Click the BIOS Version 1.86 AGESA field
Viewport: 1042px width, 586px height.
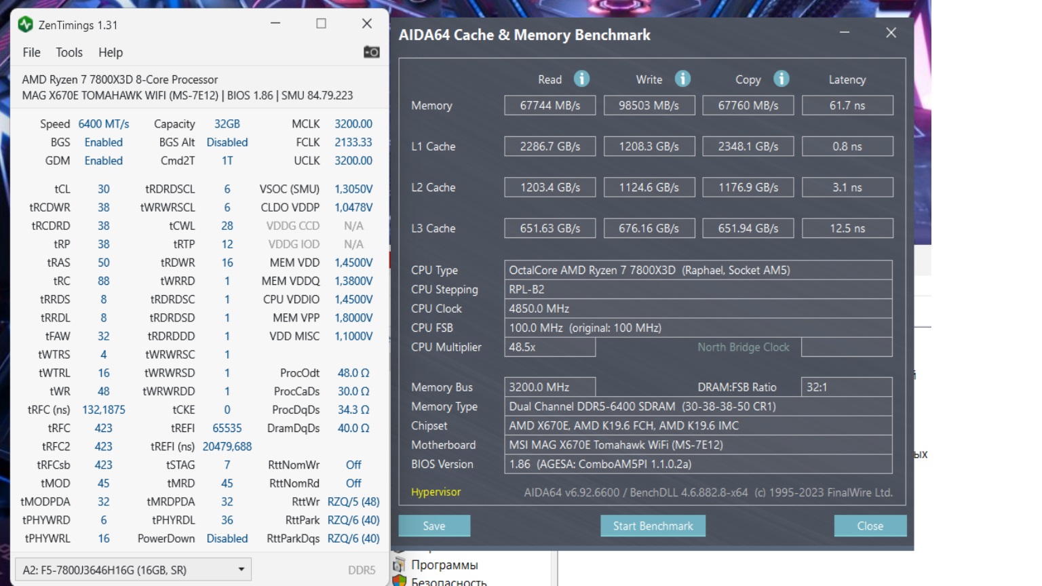coord(698,464)
